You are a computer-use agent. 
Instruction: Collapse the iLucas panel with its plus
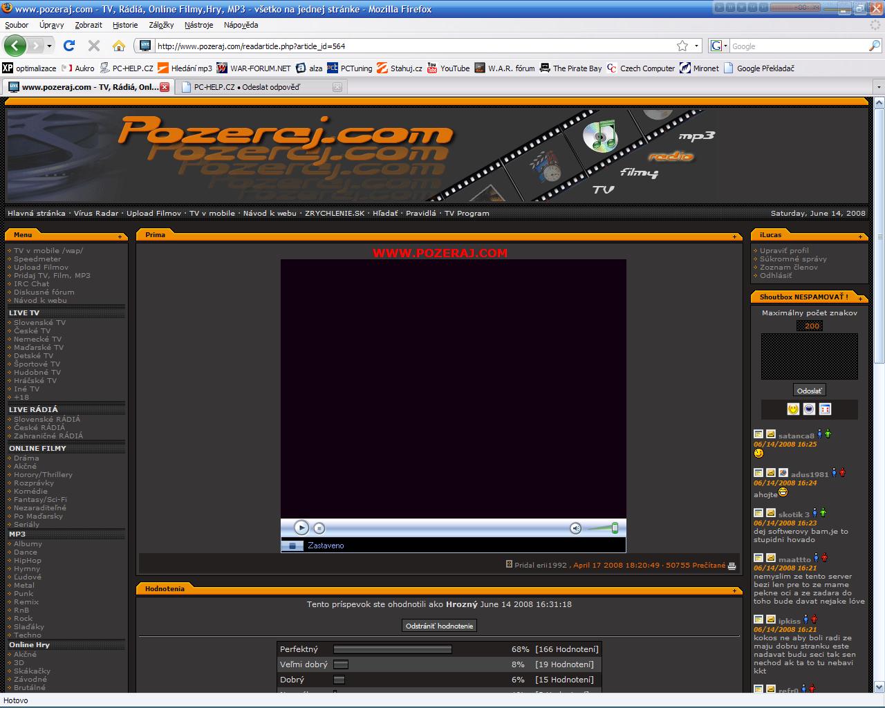coord(860,236)
